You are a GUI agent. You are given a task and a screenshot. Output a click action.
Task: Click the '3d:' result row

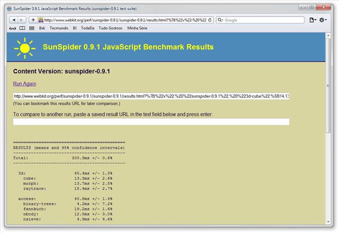(x=65, y=173)
